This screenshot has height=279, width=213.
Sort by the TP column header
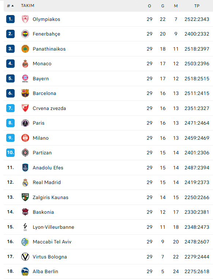[197, 6]
